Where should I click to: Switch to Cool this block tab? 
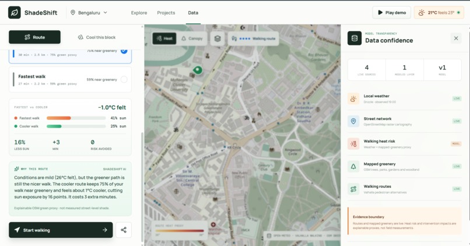[x=97, y=37]
